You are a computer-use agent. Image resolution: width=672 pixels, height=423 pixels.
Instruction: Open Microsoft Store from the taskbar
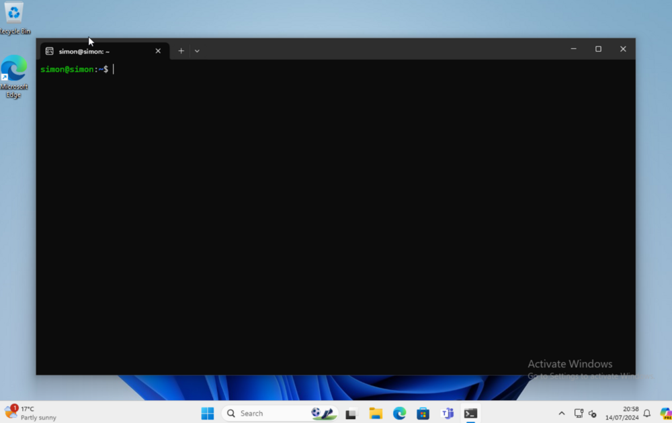(x=423, y=414)
